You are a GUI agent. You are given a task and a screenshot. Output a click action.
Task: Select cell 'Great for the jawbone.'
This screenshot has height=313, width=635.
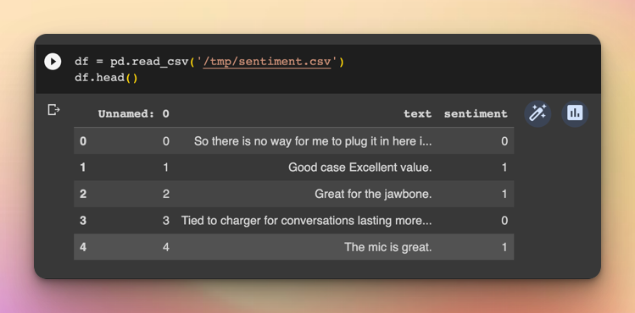click(x=373, y=194)
